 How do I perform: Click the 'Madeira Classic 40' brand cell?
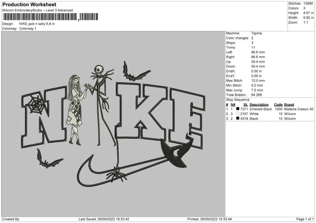click(299, 109)
